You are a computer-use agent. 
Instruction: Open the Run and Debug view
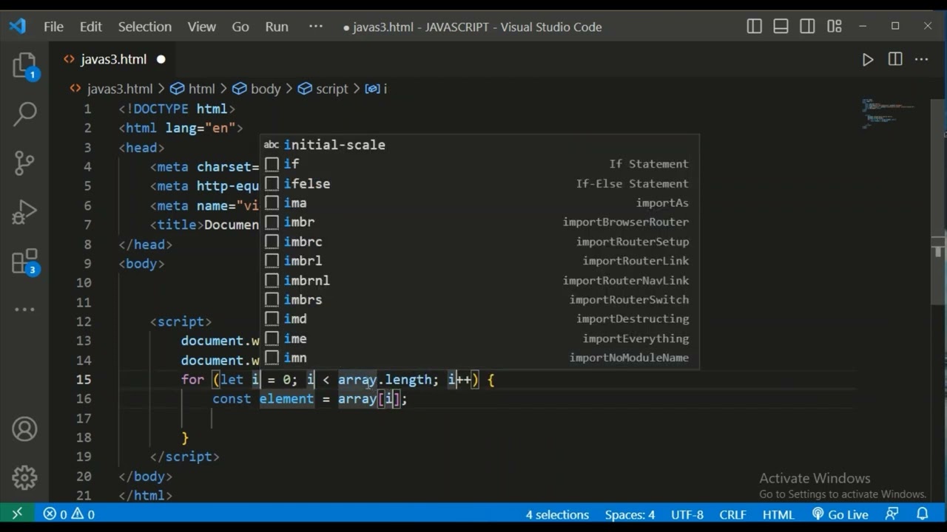tap(24, 212)
